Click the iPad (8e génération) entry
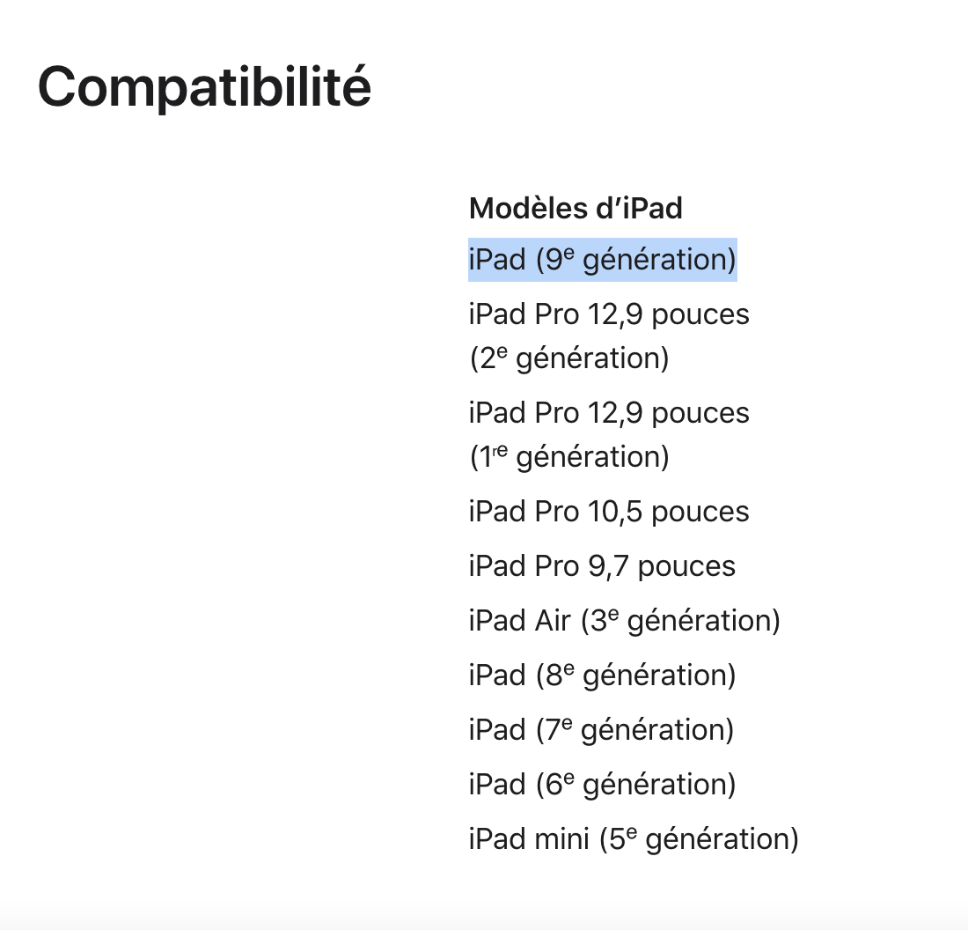The image size is (968, 930). pos(602,675)
